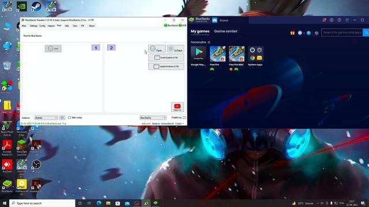This screenshot has width=369, height=207.
Task: Click the UnPatch button in BlueStacks Tweaker
Action: 175,49
